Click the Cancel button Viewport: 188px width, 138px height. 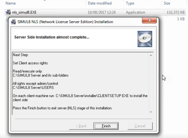click(x=140, y=126)
